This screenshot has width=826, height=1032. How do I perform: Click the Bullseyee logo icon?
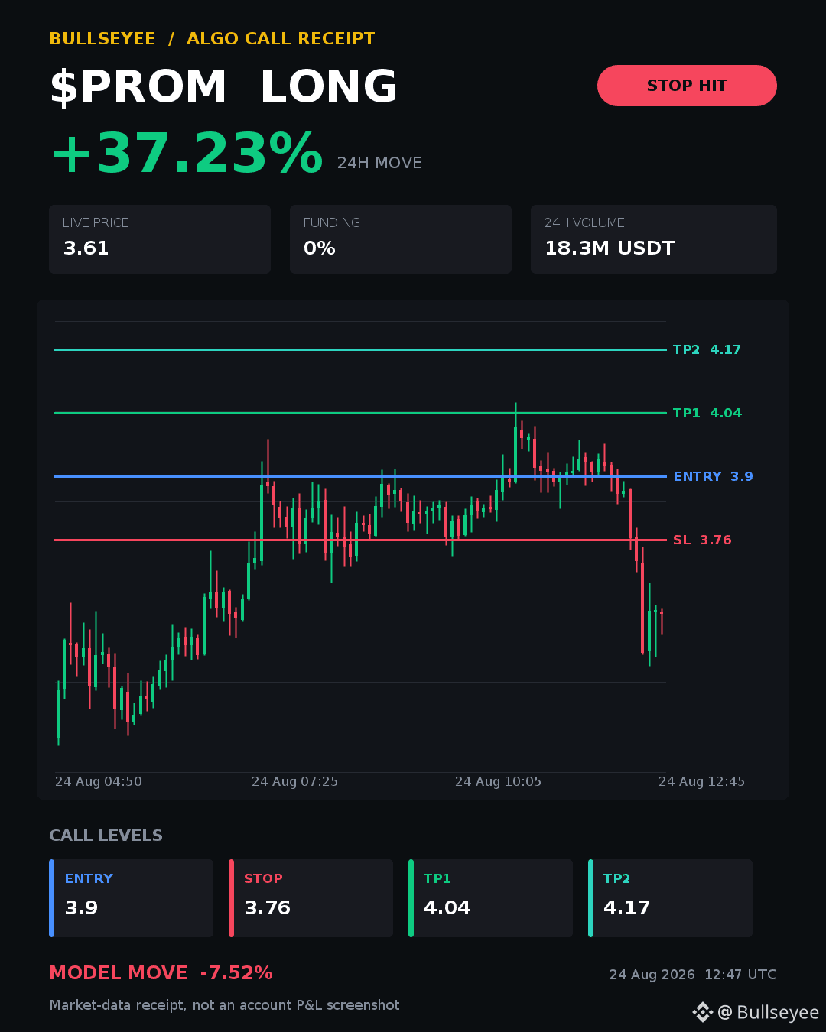click(702, 1012)
